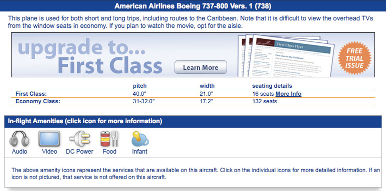
Task: Click the Infant text label
Action: 139,152
